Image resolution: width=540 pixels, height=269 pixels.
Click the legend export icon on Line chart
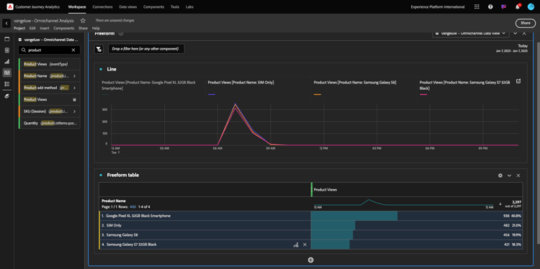point(518,81)
